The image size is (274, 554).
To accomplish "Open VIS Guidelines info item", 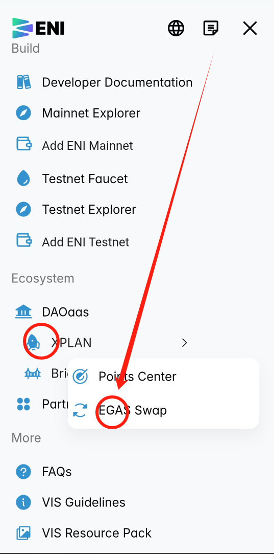I will [71, 502].
